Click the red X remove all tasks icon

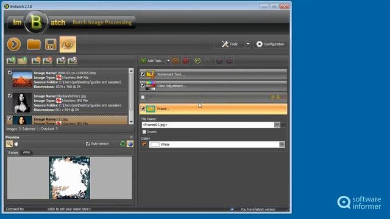pos(185,61)
